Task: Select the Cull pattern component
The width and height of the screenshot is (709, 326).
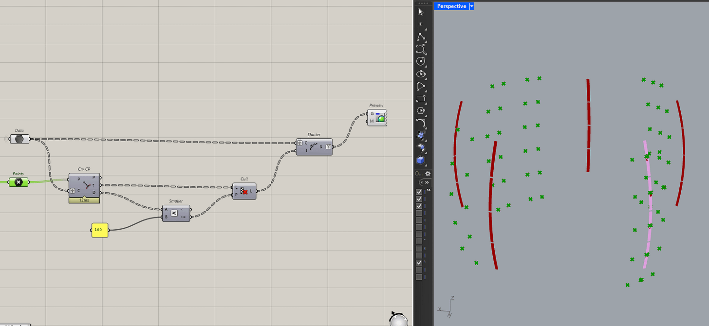Action: [244, 191]
